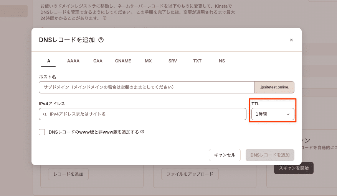Click help icon after 24時間かかることがあります text
The width and height of the screenshot is (337, 196).
click(105, 18)
